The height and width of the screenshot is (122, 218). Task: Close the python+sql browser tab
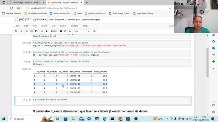coord(81,2)
